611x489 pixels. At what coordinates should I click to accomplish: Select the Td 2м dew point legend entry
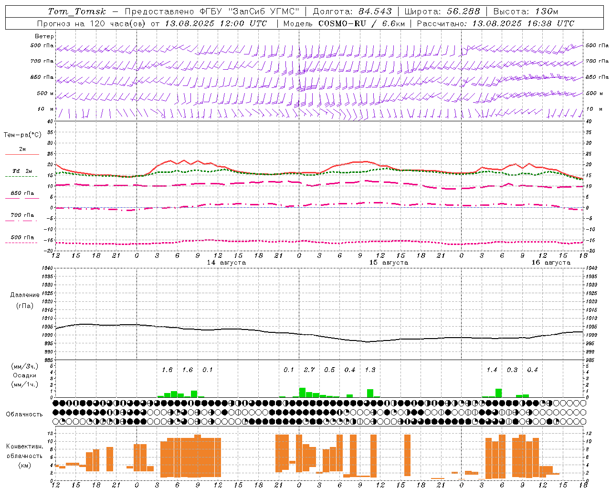(22, 171)
